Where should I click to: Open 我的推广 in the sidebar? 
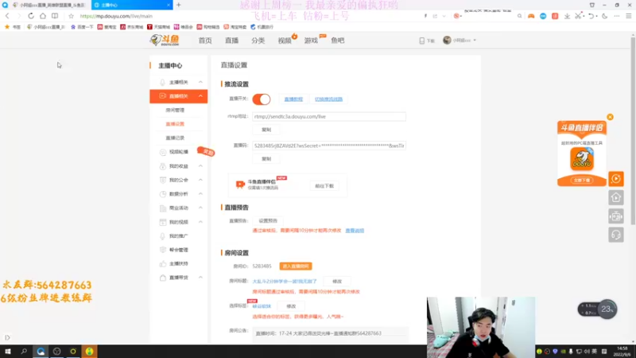[x=178, y=235]
